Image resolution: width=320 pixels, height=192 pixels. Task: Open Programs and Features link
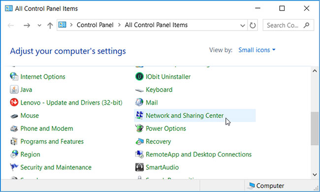pyautogui.click(x=52, y=141)
